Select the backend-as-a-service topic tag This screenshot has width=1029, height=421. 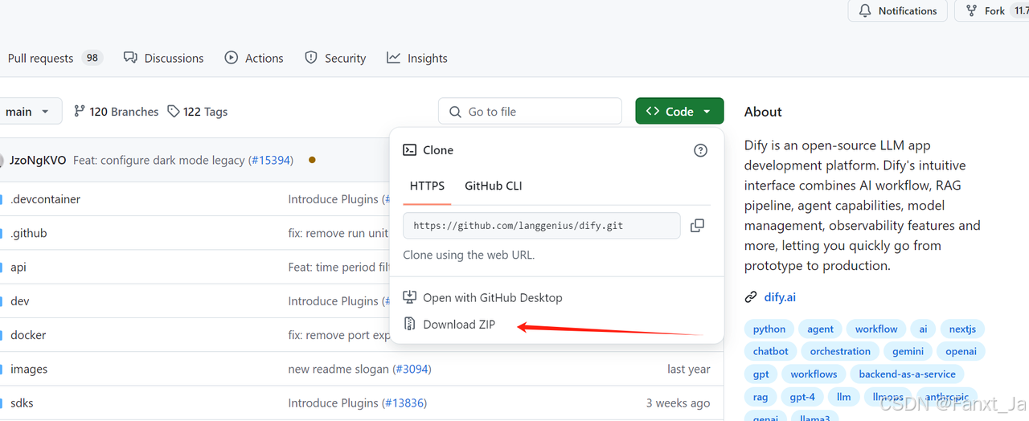click(x=907, y=374)
